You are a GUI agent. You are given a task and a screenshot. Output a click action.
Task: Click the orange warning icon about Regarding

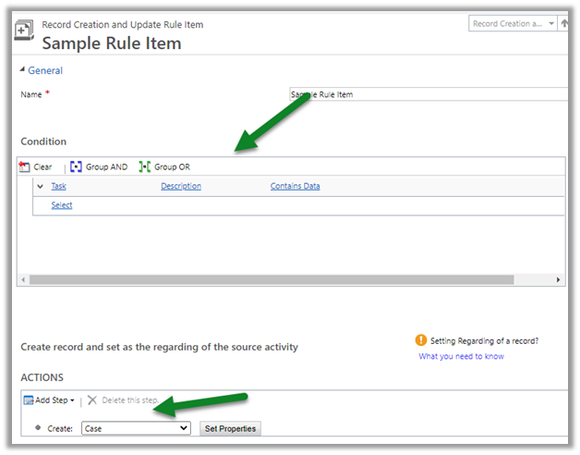coord(421,340)
